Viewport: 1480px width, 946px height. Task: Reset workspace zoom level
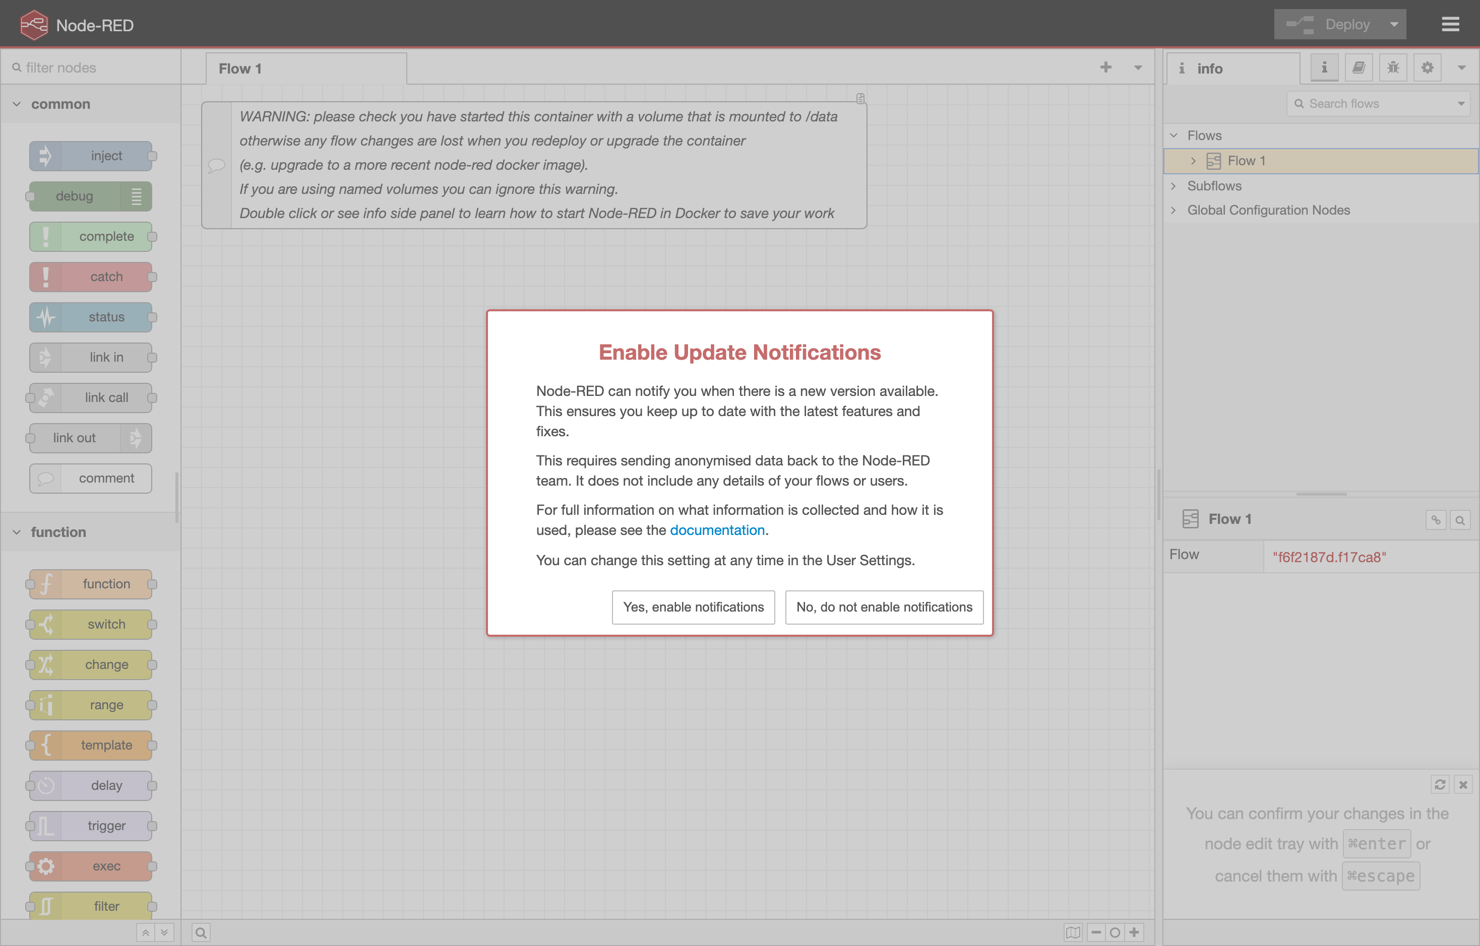1115,932
